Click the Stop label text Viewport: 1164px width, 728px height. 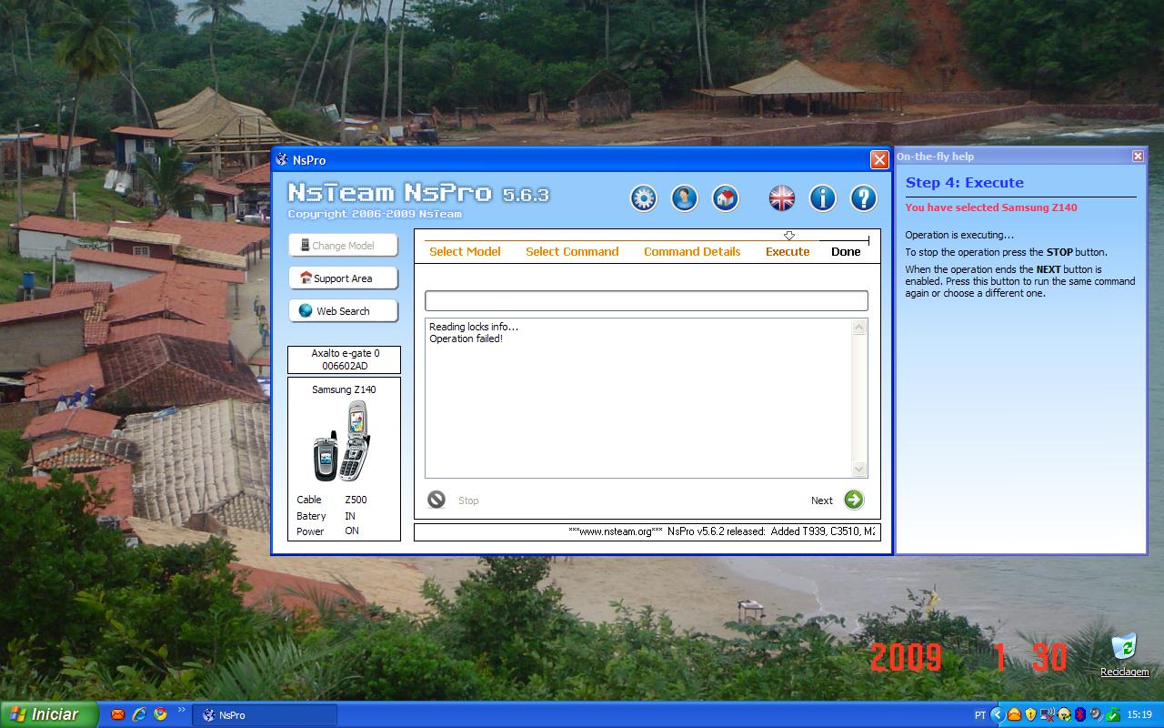468,500
